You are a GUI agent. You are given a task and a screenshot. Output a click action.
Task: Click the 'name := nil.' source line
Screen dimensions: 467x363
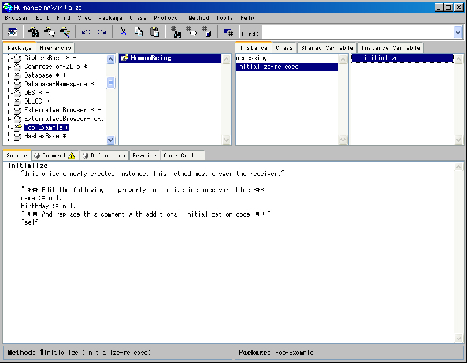coord(42,198)
